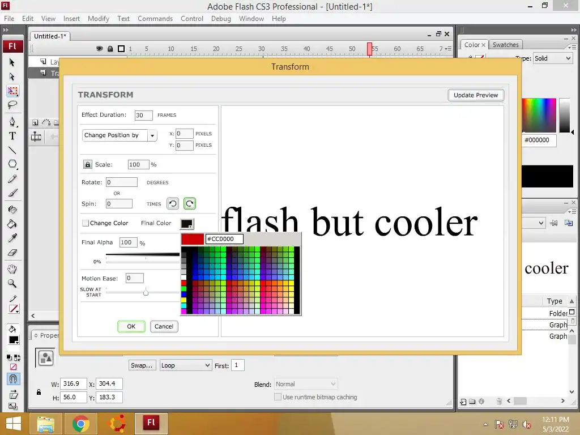Click OK in Transform dialog
Image resolution: width=580 pixels, height=435 pixels.
[131, 327]
